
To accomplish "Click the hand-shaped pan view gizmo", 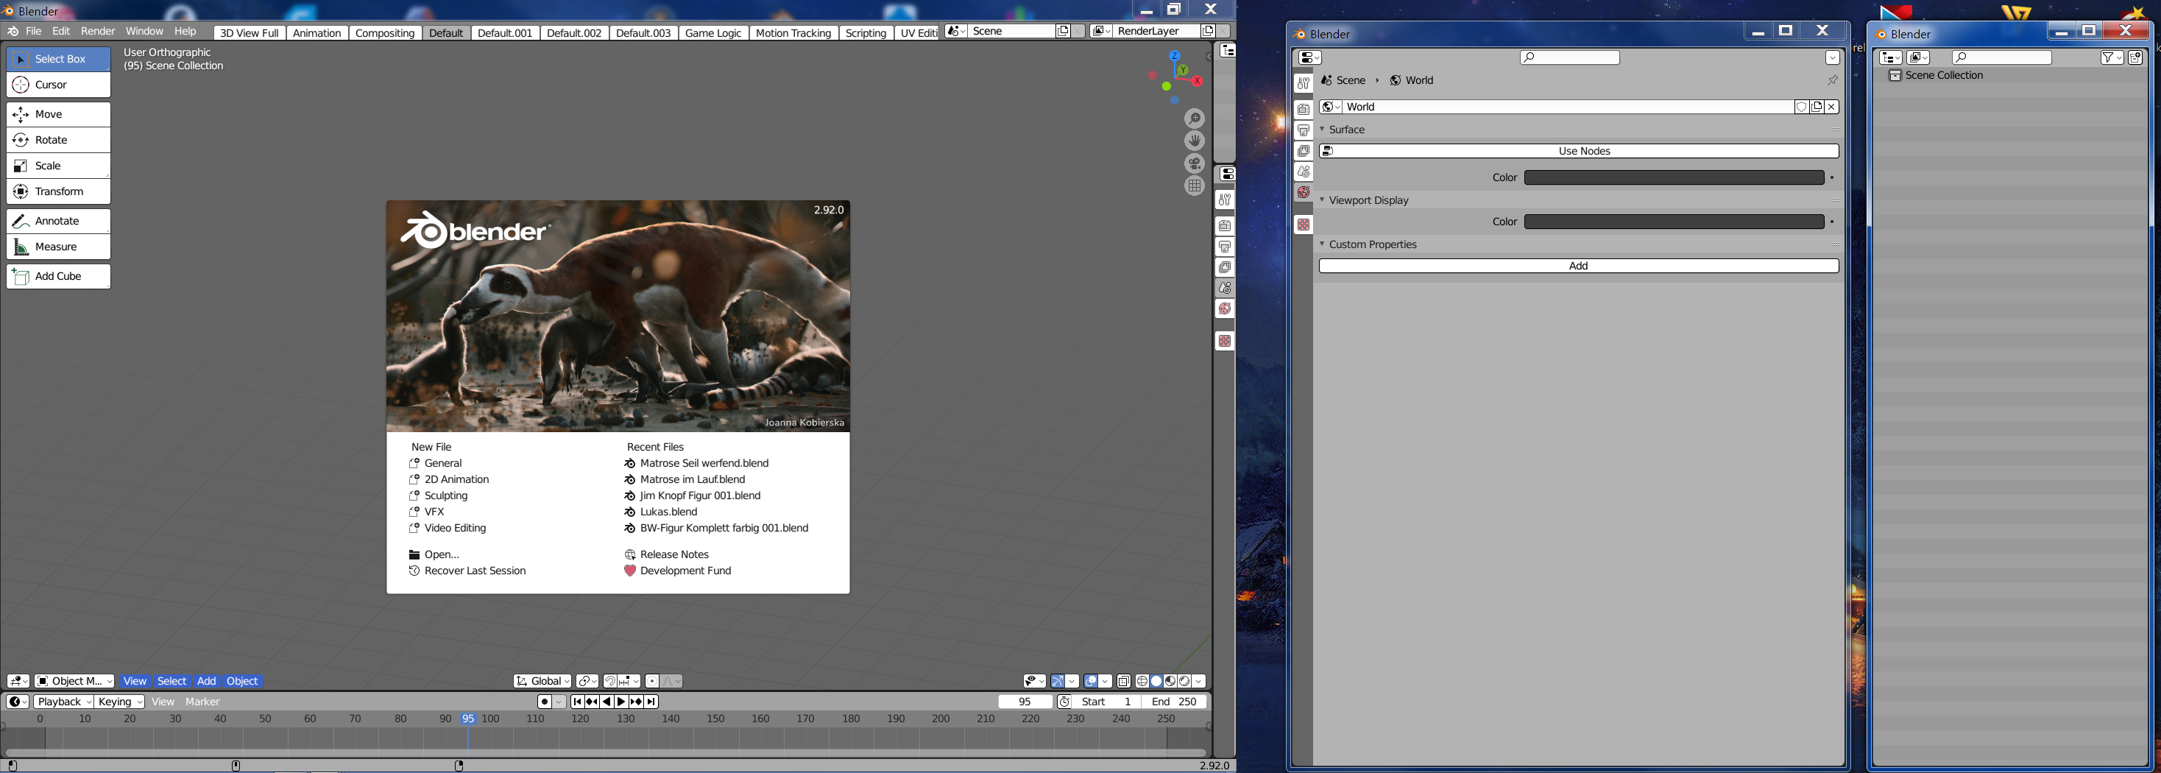I will tap(1195, 141).
